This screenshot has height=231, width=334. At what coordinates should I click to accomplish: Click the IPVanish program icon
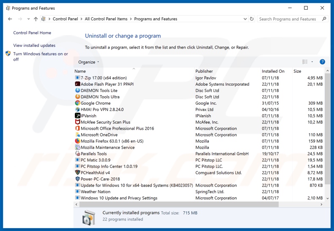coord(77,116)
